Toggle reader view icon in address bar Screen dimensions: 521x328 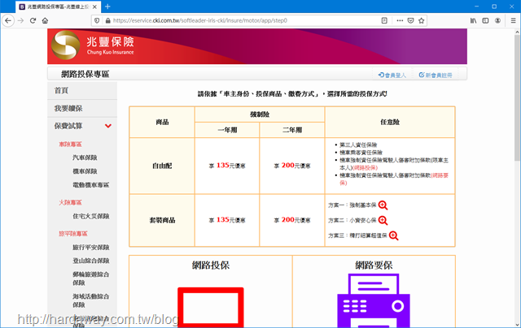coord(384,20)
